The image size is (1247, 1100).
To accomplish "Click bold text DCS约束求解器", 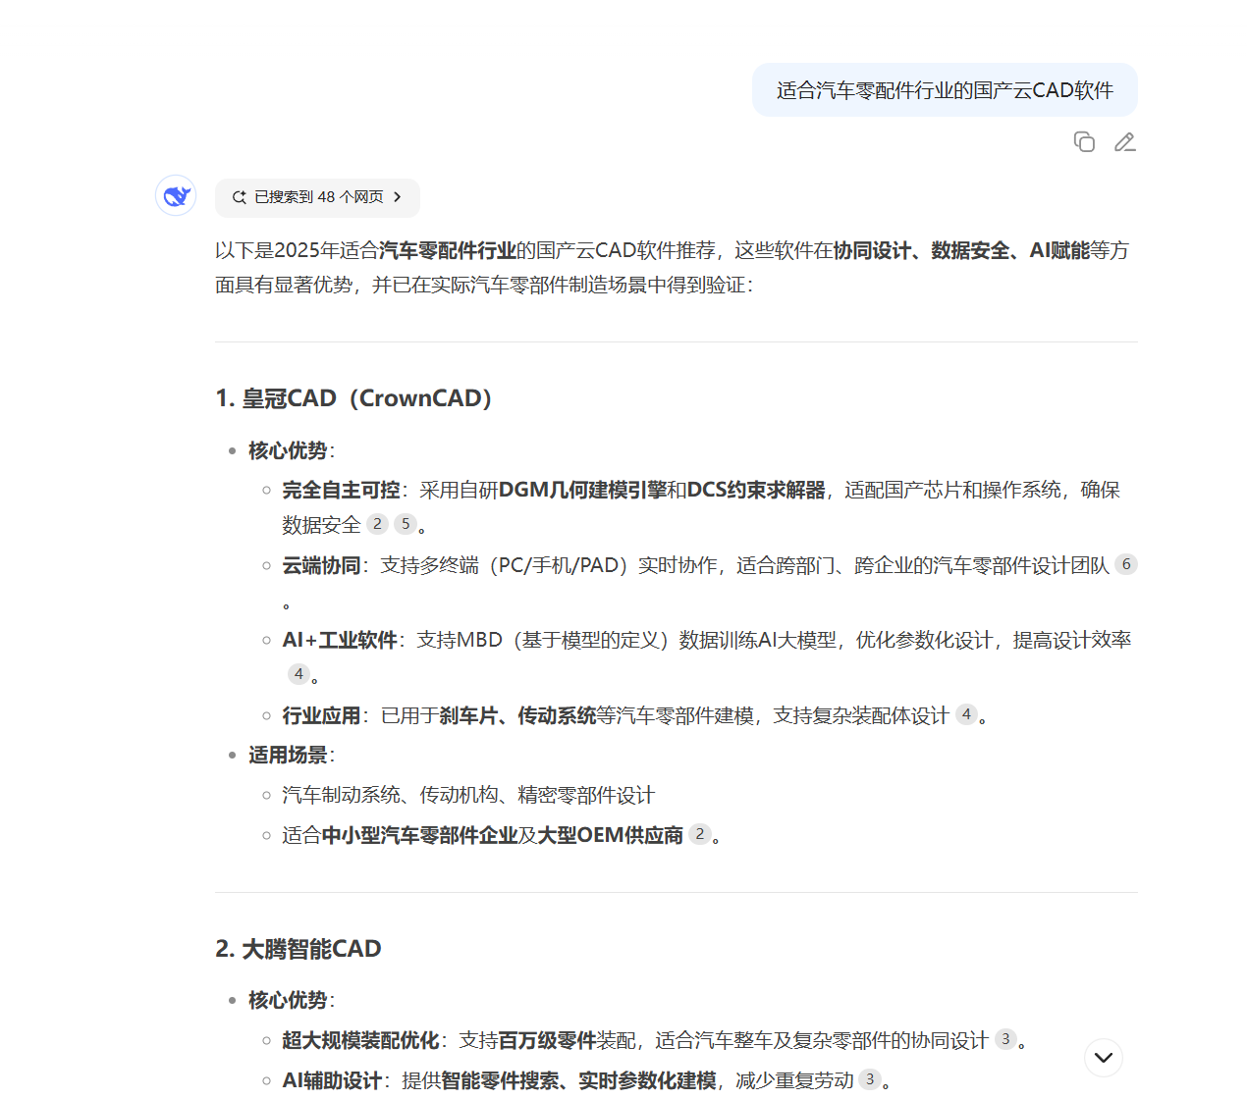I will pos(756,490).
